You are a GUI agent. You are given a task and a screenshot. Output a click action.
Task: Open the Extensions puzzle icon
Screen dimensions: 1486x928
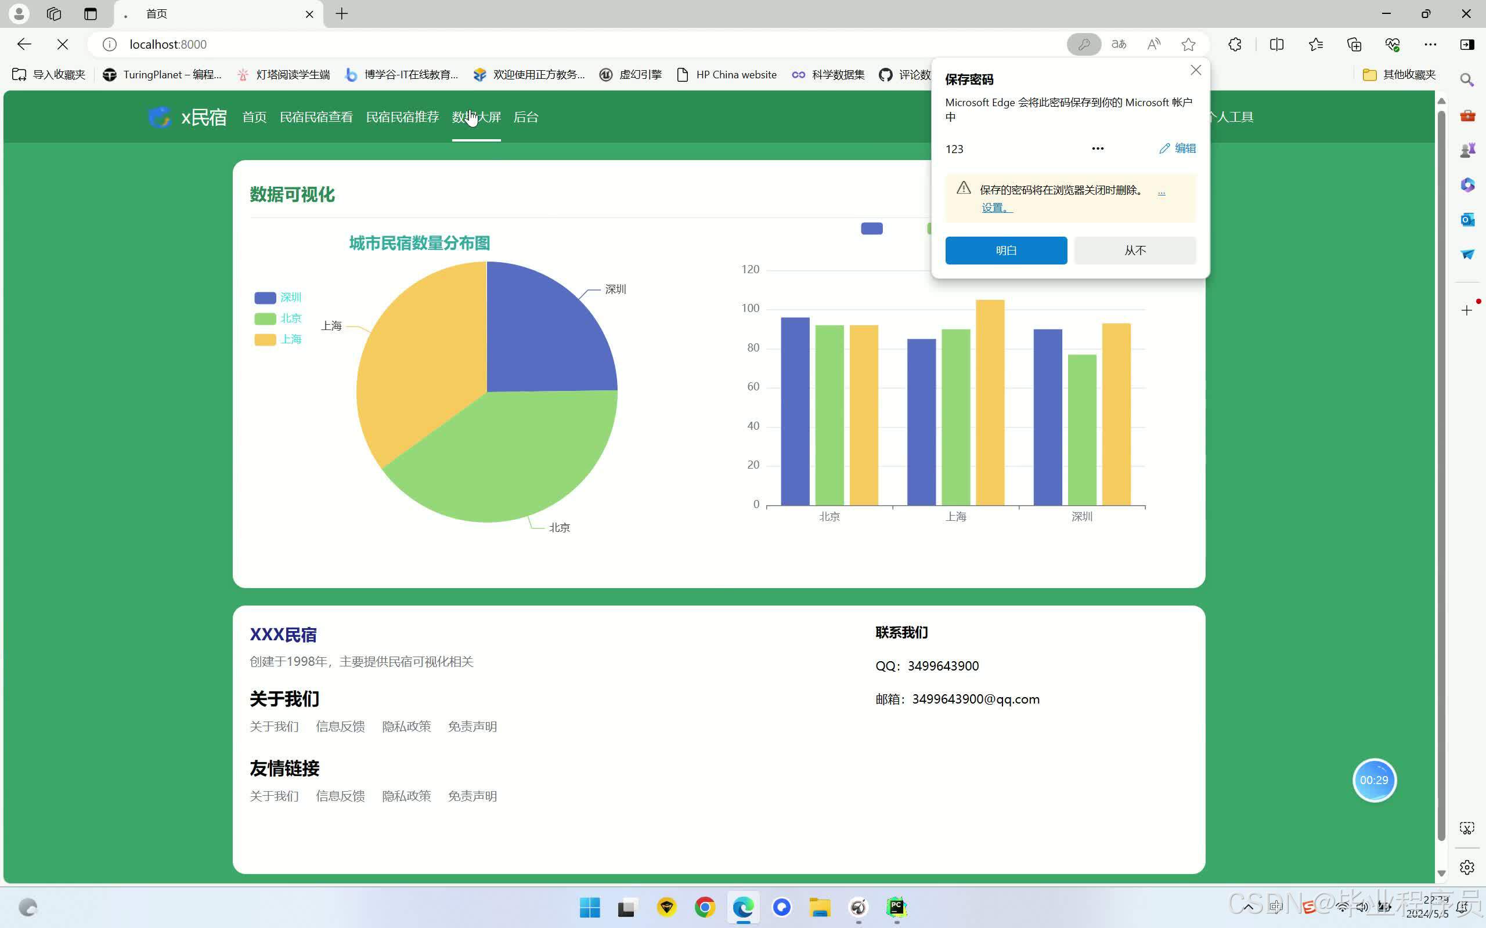tap(1235, 44)
